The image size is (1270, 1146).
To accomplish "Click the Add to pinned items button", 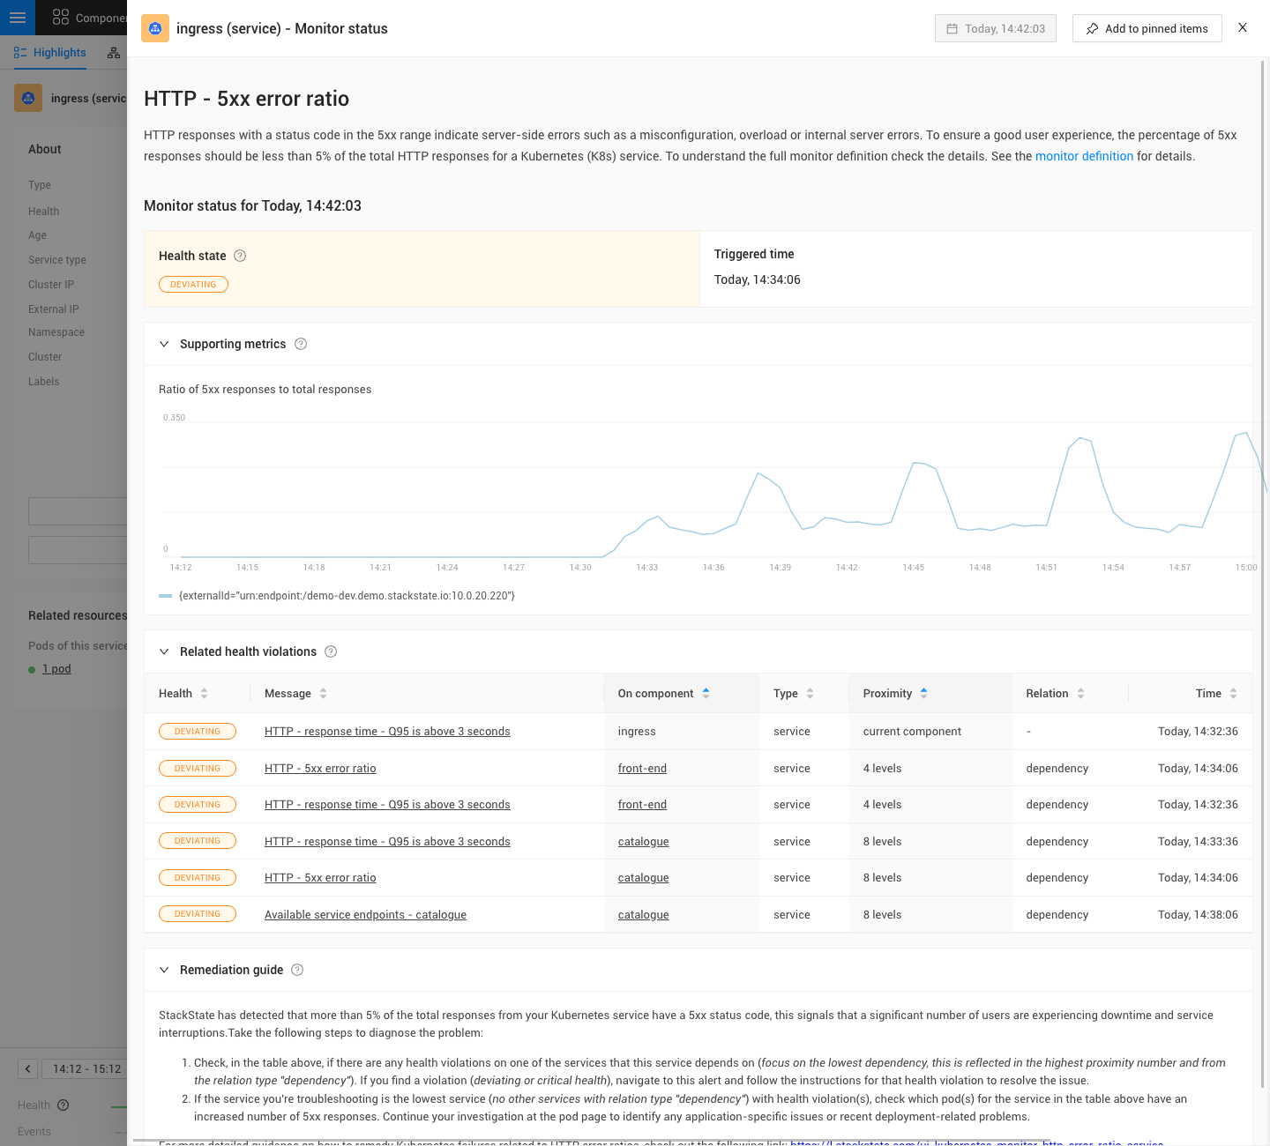I will 1147,28.
